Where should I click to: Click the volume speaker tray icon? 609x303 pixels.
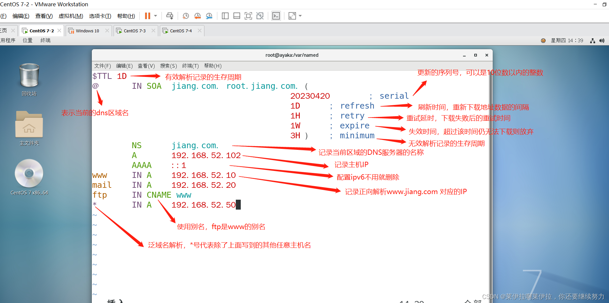[602, 41]
